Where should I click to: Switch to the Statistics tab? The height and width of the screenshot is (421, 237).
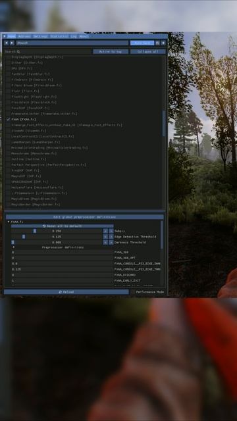coord(59,36)
